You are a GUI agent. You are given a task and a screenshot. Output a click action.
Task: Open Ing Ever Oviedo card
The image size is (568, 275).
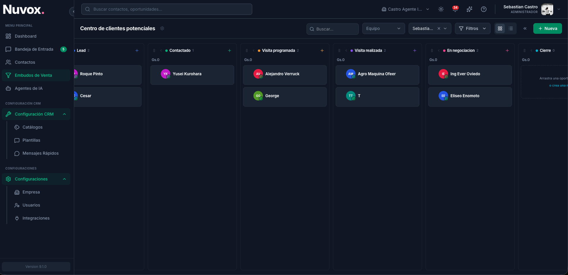click(x=470, y=75)
